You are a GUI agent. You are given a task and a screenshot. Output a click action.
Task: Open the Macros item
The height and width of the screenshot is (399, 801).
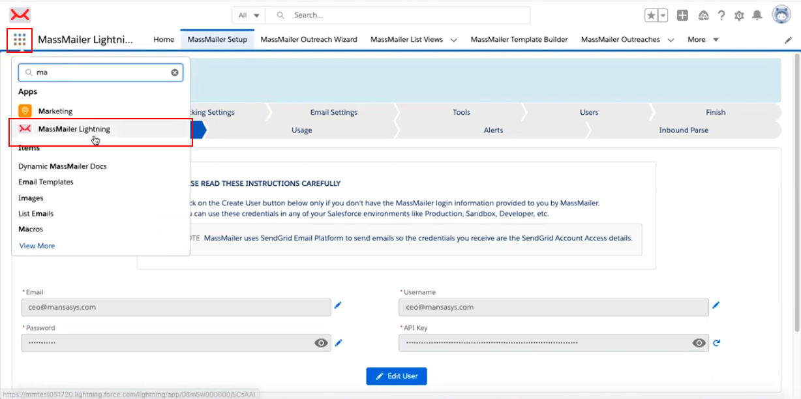(31, 229)
